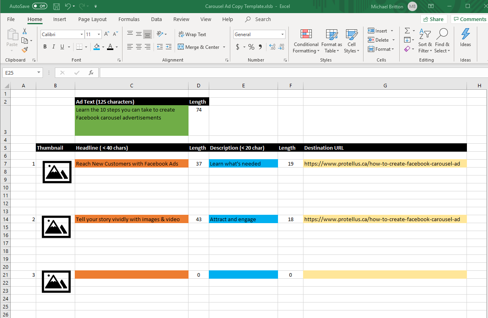Viewport: 488px width, 318px height.
Task: Click the AutoSum sigma icon
Action: [x=407, y=31]
